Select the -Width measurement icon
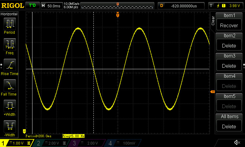This screenshot has width=245, height=147. tap(9, 127)
